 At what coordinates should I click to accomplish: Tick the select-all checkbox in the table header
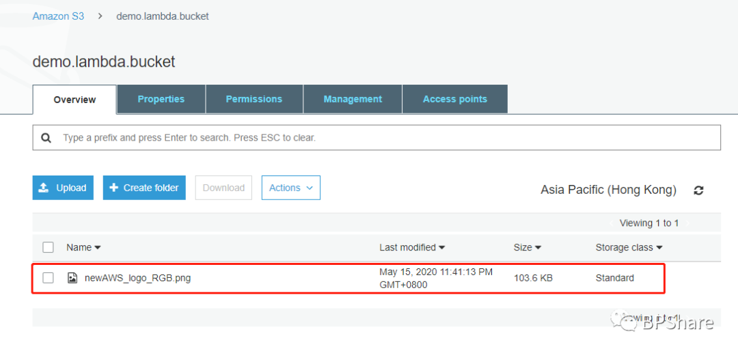coord(48,247)
